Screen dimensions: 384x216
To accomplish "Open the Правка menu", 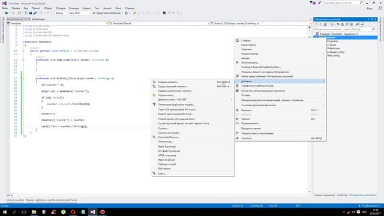I will click(16, 8).
